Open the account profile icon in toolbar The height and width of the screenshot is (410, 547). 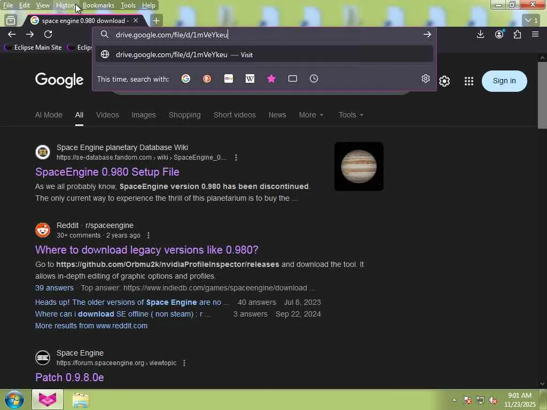[x=499, y=34]
